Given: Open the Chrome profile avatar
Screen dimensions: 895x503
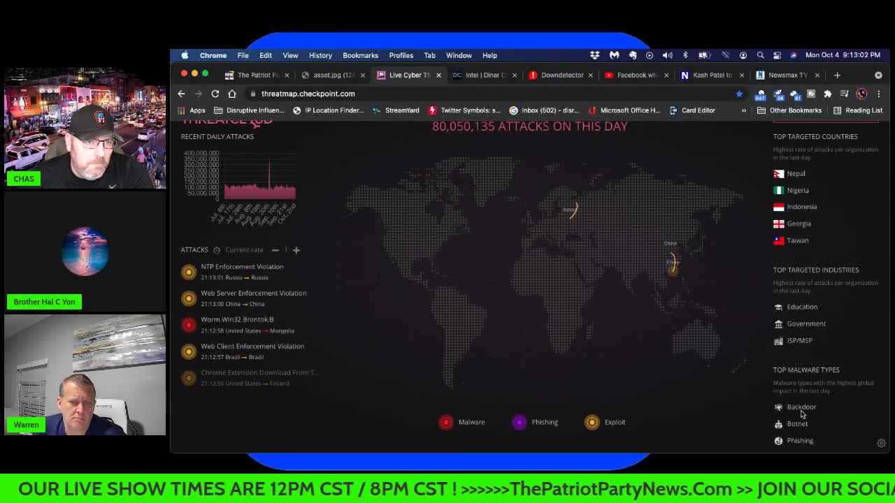Looking at the screenshot, I should pos(861,94).
